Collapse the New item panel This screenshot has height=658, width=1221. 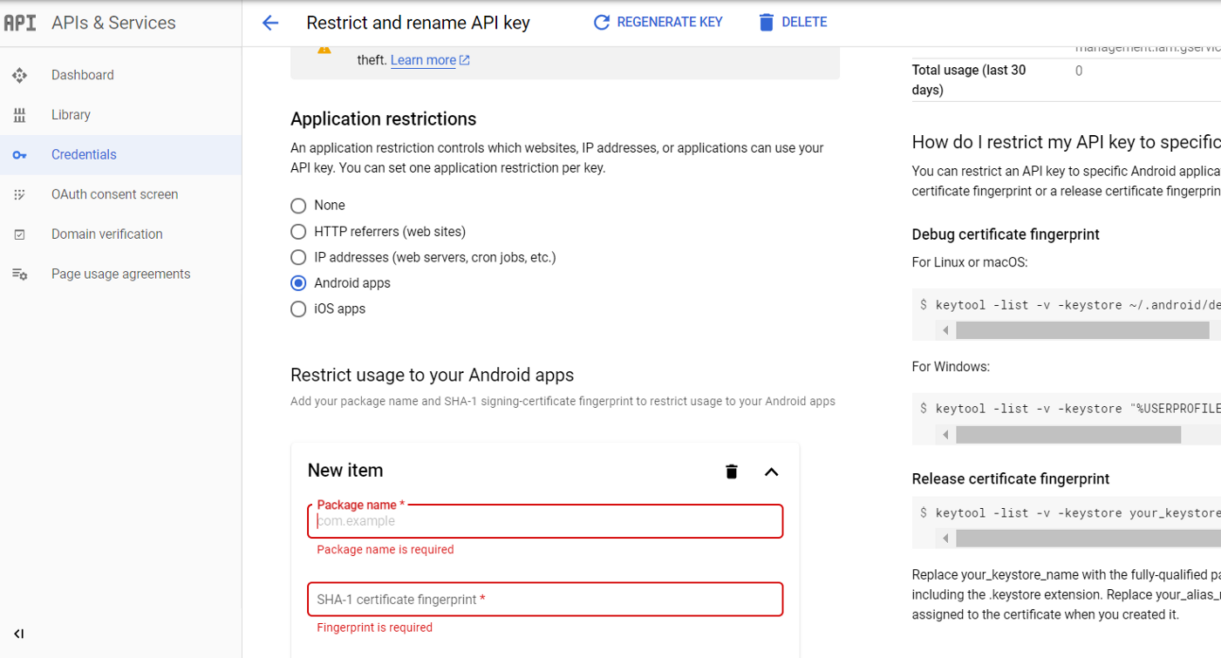pos(771,471)
